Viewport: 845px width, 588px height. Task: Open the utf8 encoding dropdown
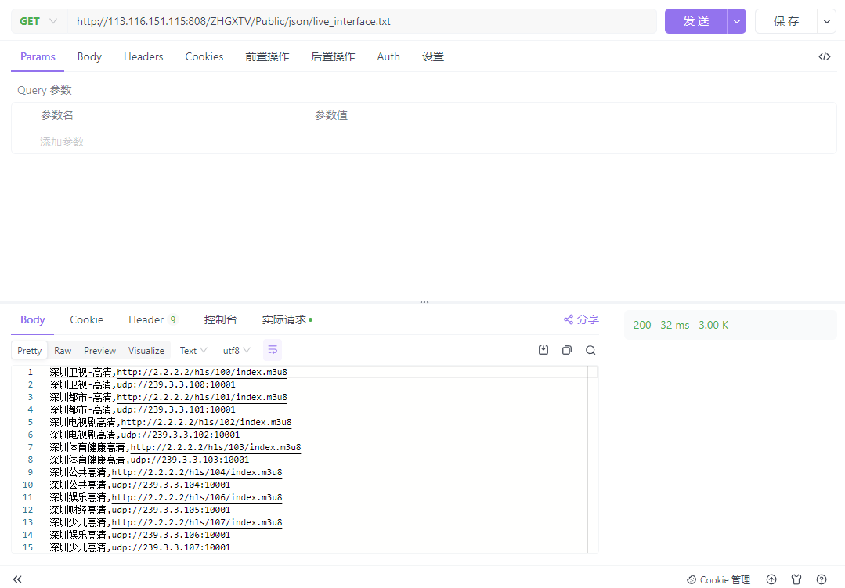(235, 350)
